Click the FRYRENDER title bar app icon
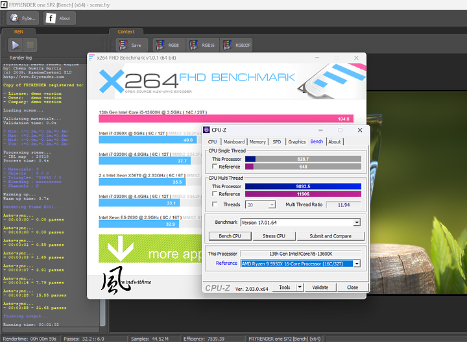The image size is (467, 342). tap(4, 5)
